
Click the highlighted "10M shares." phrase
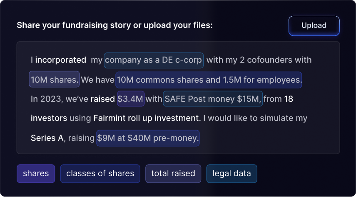coord(55,80)
